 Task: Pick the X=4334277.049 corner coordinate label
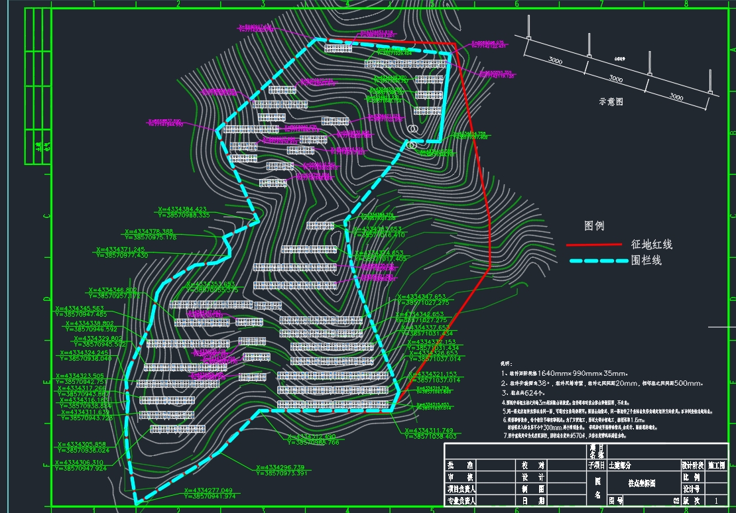point(208,490)
